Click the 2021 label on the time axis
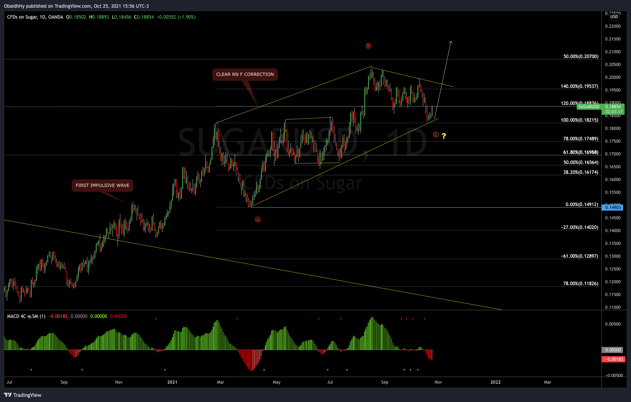The width and height of the screenshot is (631, 402). pyautogui.click(x=172, y=382)
